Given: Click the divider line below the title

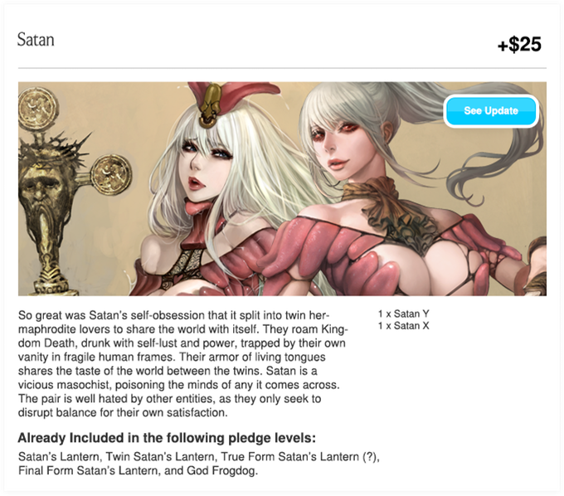Looking at the screenshot, I should coord(282,68).
